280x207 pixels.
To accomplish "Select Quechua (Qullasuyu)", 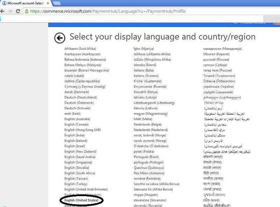I will (149, 168).
